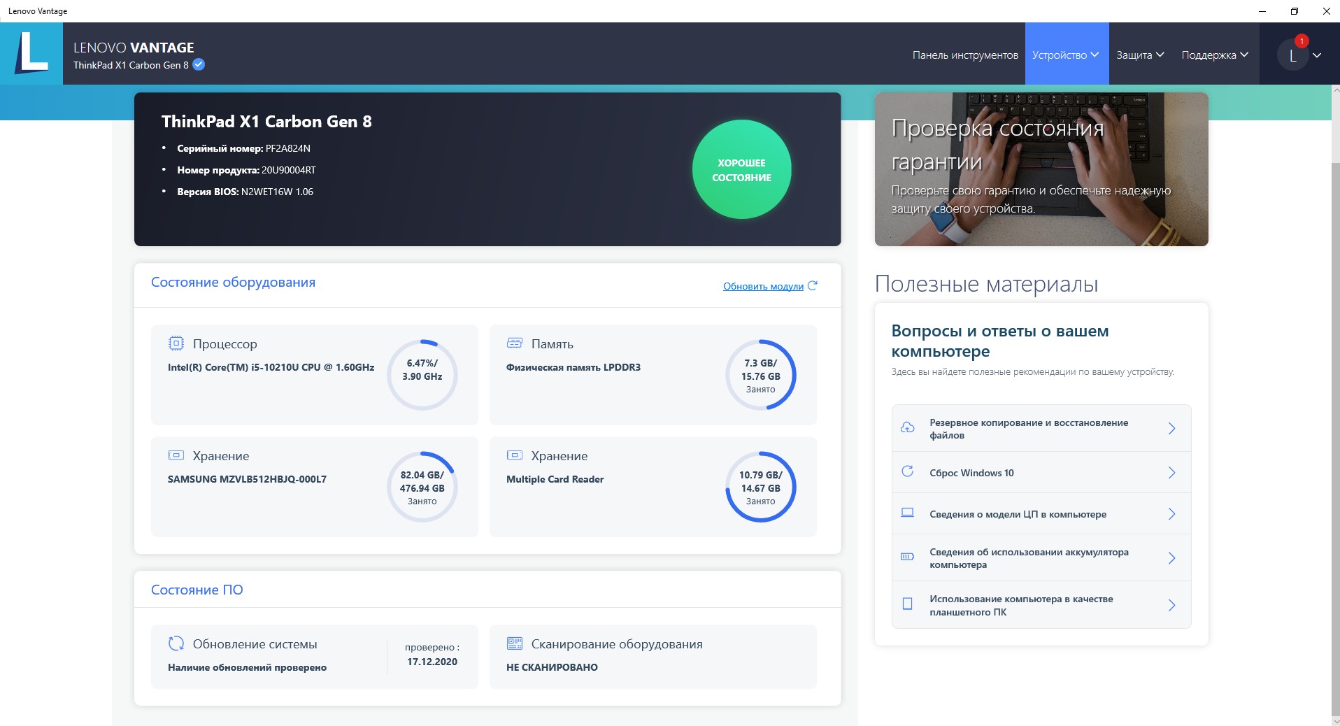Click the CPU usage 6.47% gauge
1340x726 pixels.
click(x=422, y=375)
